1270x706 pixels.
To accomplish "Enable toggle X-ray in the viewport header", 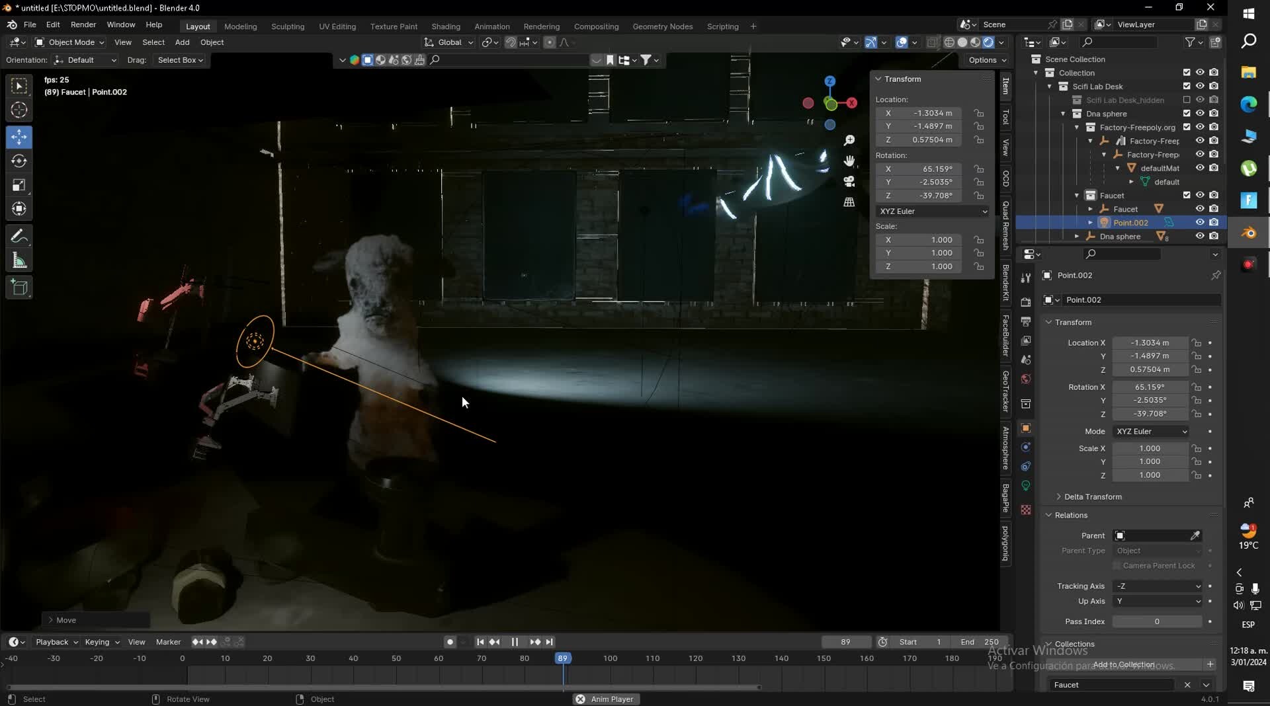I will click(x=933, y=42).
